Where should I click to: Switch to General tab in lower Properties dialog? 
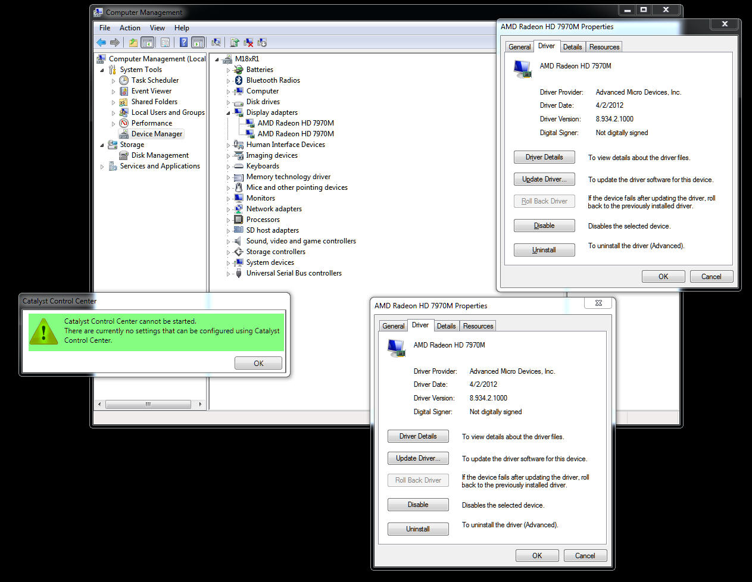[x=393, y=326]
